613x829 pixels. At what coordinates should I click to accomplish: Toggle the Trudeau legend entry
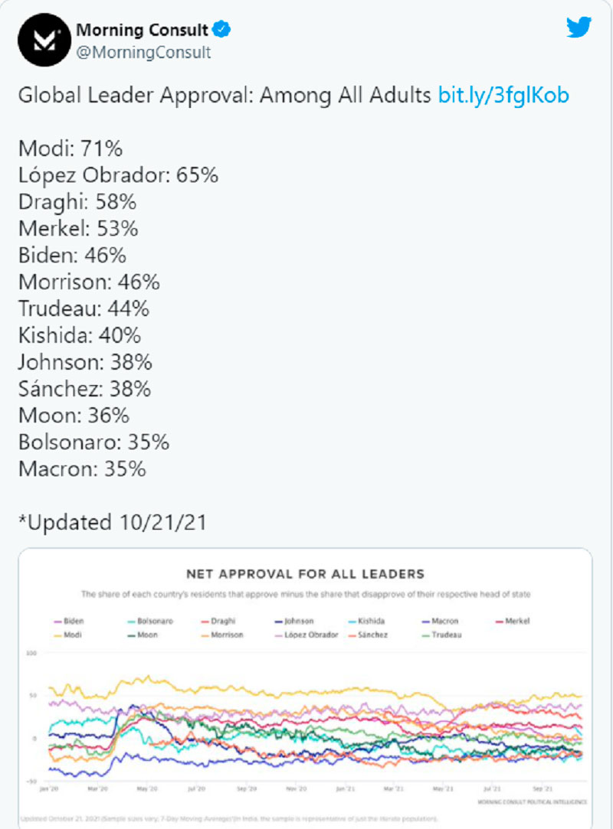(446, 635)
